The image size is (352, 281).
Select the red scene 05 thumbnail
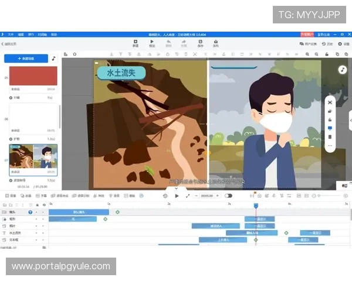click(33, 77)
